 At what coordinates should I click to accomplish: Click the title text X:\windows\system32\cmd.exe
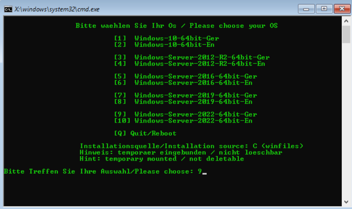pos(57,9)
